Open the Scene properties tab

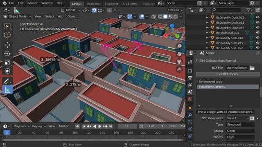click(190, 92)
